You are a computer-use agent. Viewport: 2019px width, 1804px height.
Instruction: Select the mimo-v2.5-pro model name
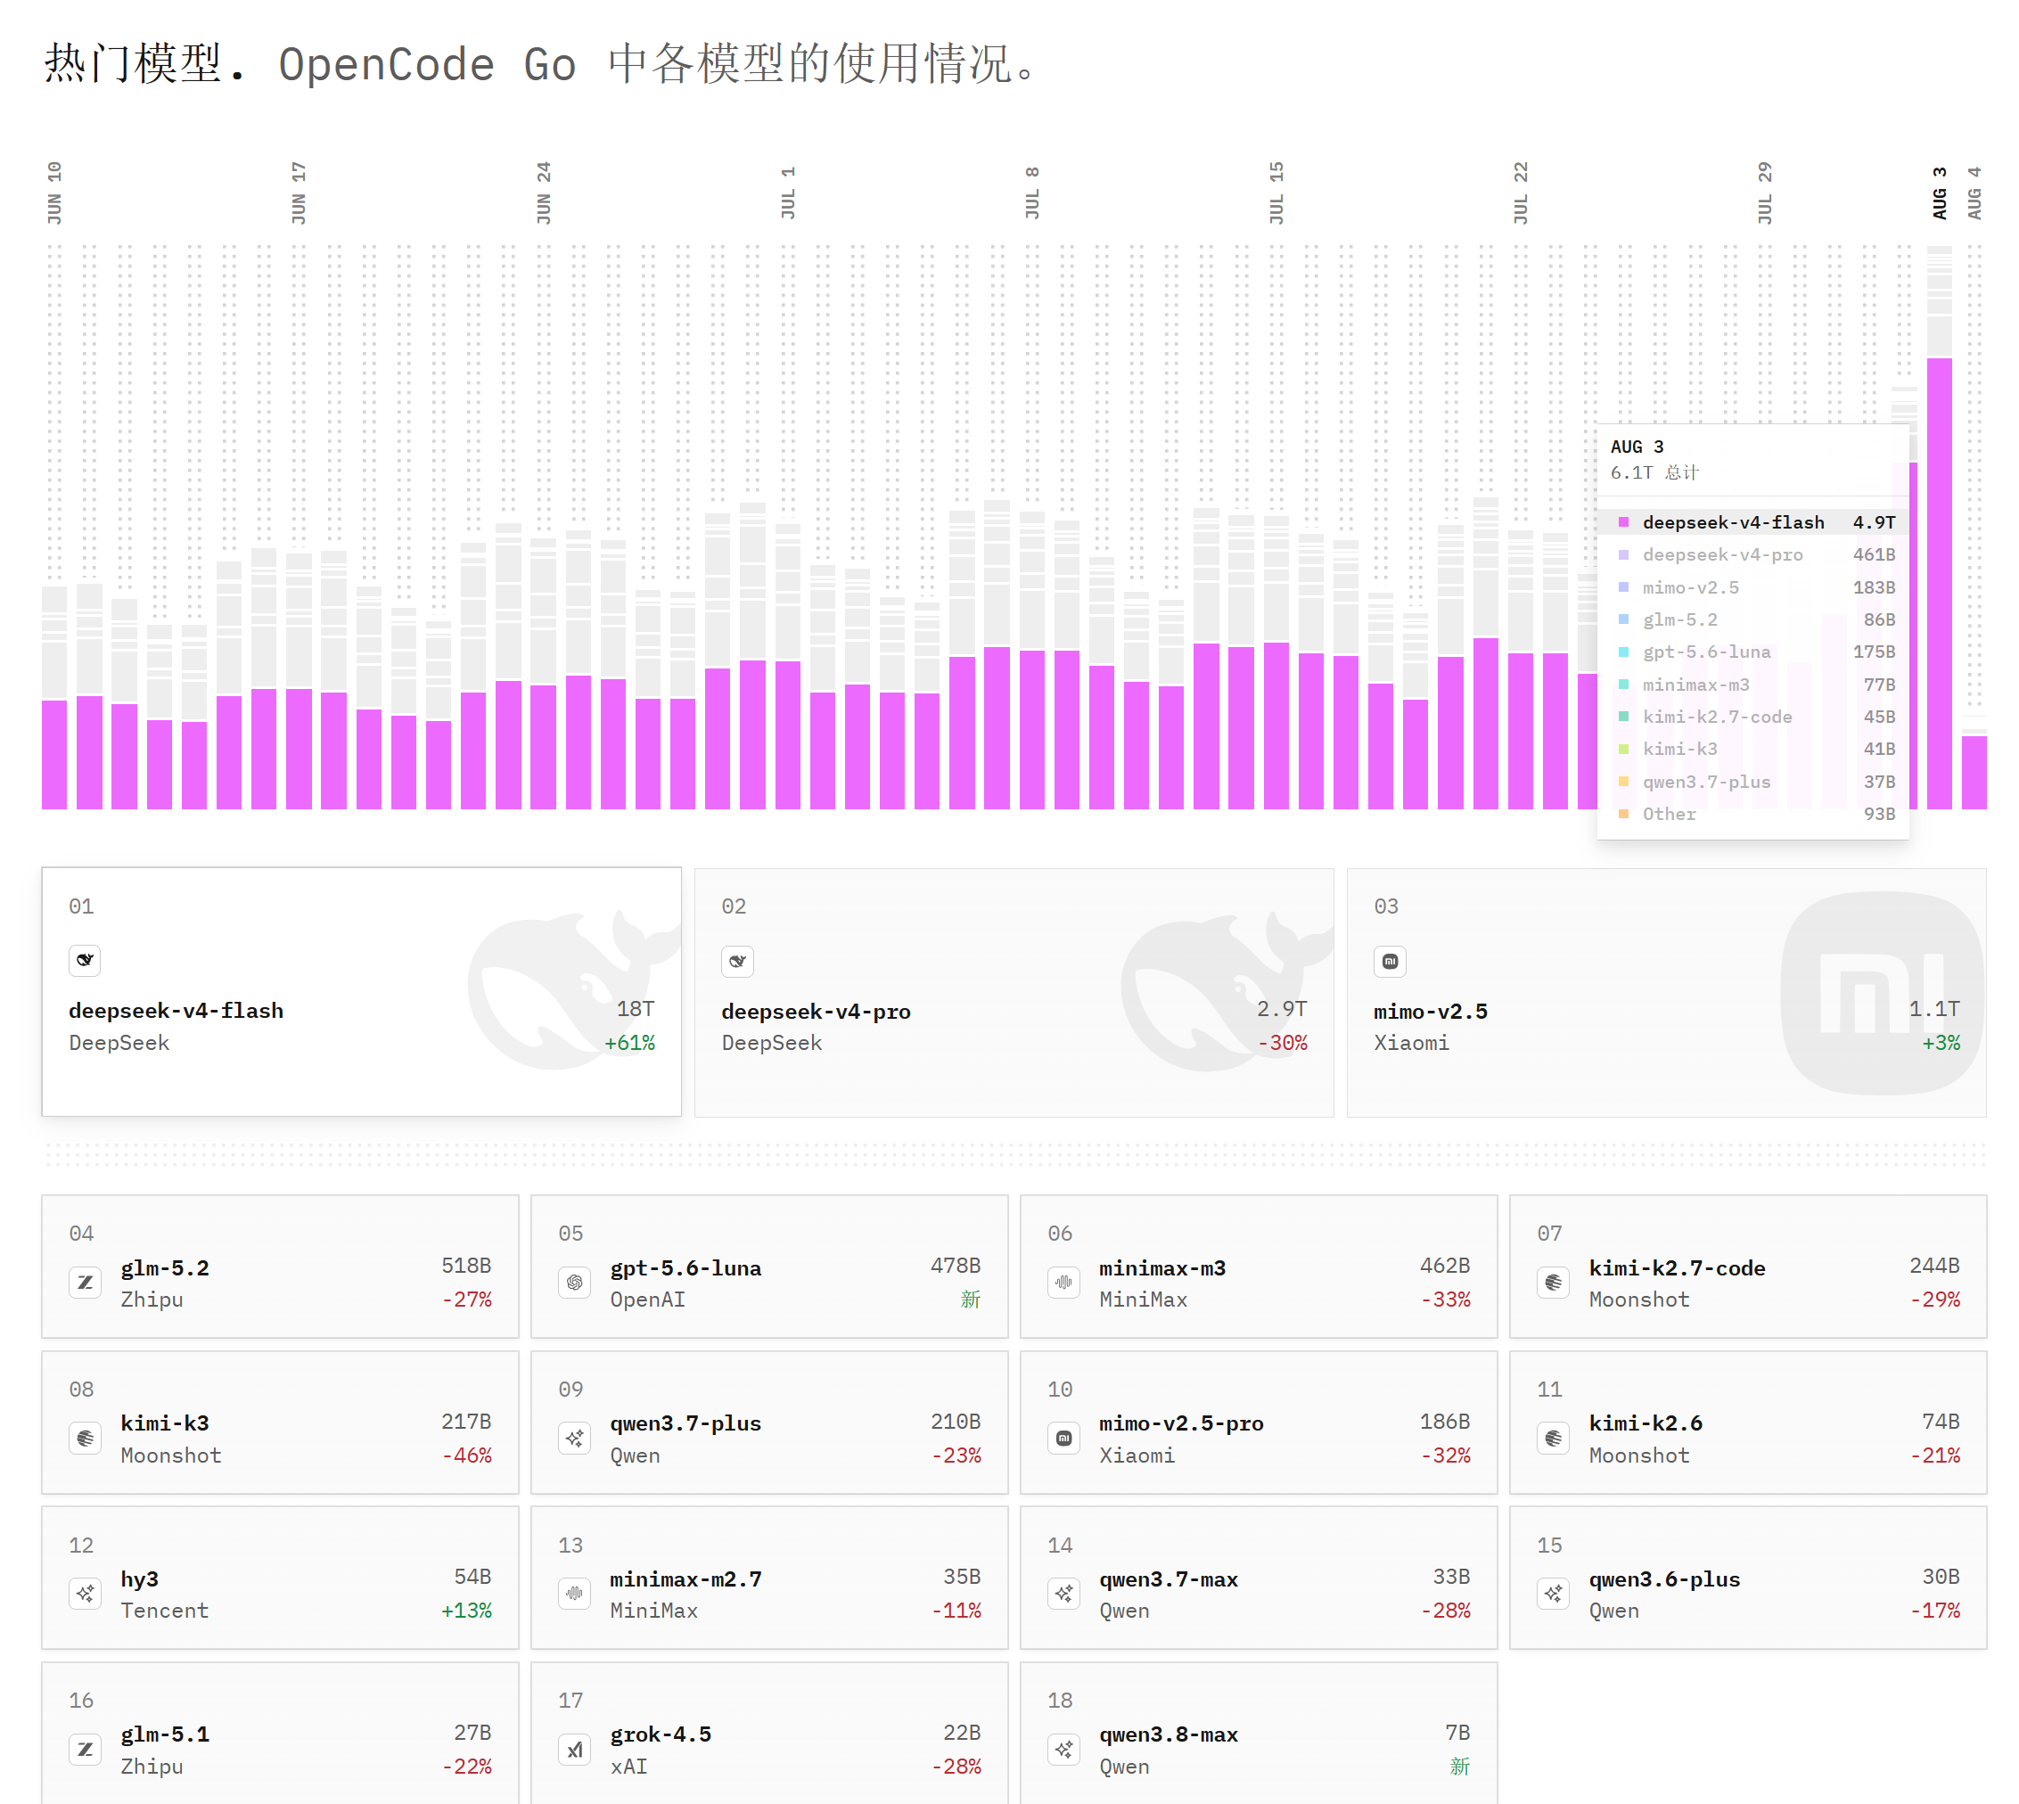(1181, 1423)
